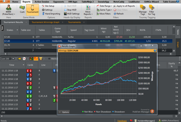Viewport: 181px width, 122px height.
Task: Open More Reports menu
Action: [x=88, y=10]
